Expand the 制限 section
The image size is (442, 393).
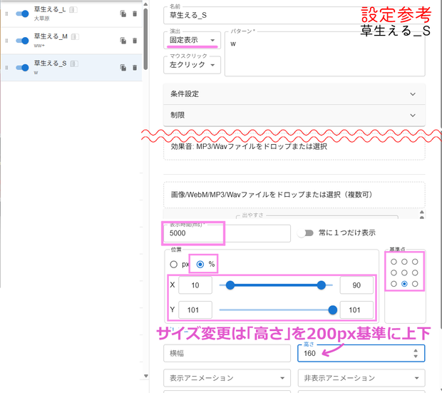point(294,115)
